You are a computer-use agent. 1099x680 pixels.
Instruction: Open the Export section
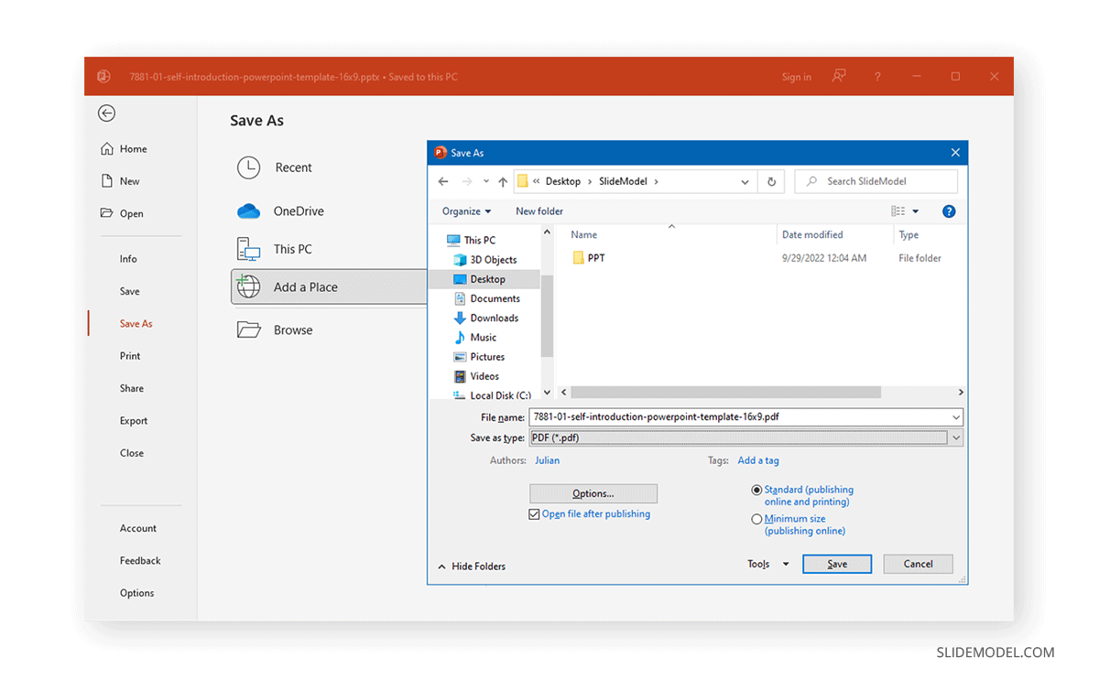[x=133, y=420]
